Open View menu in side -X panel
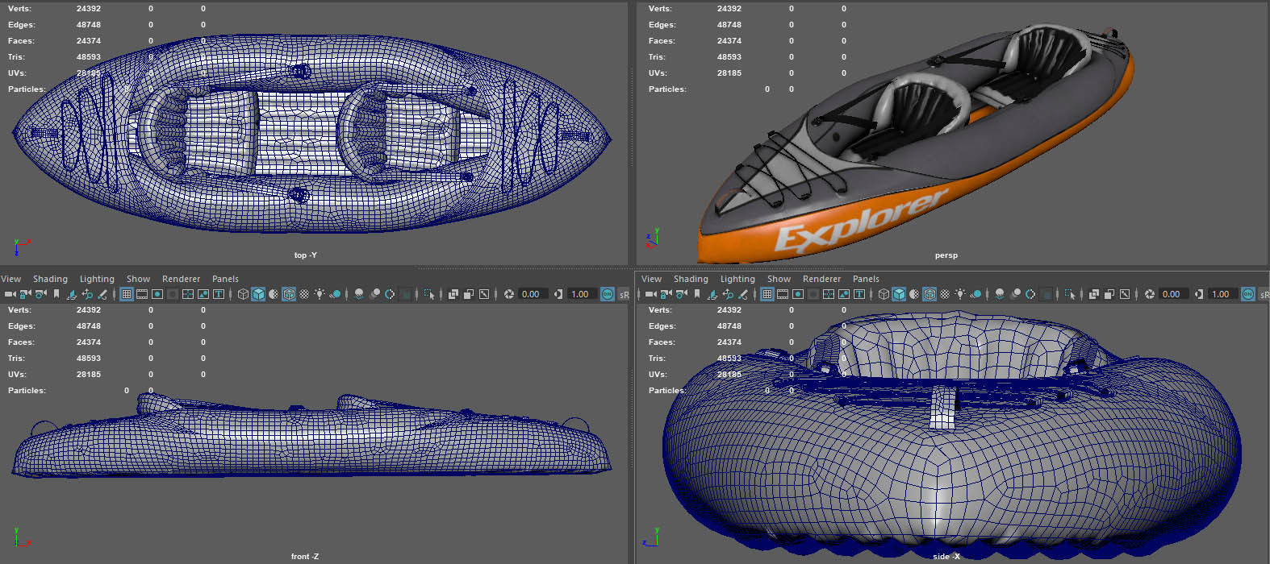 (651, 279)
